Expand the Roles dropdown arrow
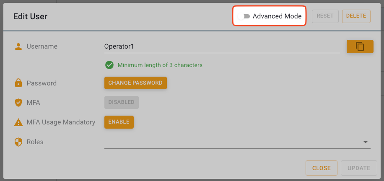384x181 pixels. 365,142
